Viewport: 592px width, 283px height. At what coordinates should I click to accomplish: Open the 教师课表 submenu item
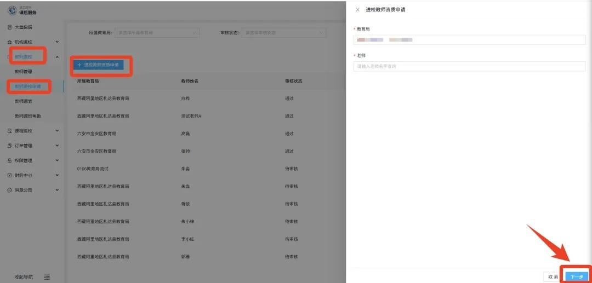(x=24, y=101)
